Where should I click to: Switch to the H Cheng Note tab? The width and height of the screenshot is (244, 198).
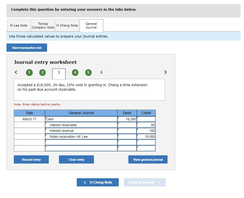pyautogui.click(x=67, y=25)
